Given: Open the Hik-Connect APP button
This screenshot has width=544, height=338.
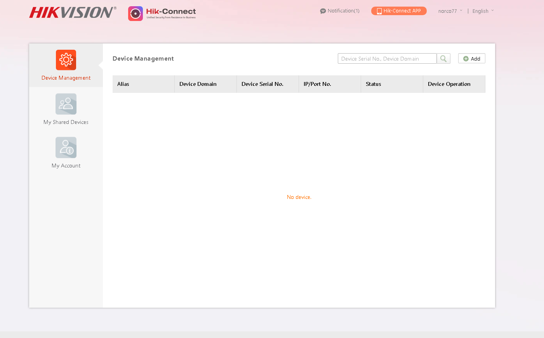Looking at the screenshot, I should click(399, 11).
